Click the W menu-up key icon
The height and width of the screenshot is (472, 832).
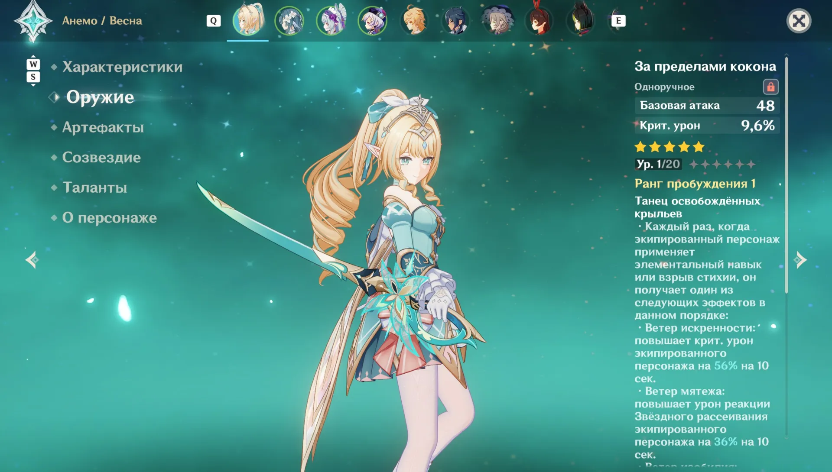33,65
